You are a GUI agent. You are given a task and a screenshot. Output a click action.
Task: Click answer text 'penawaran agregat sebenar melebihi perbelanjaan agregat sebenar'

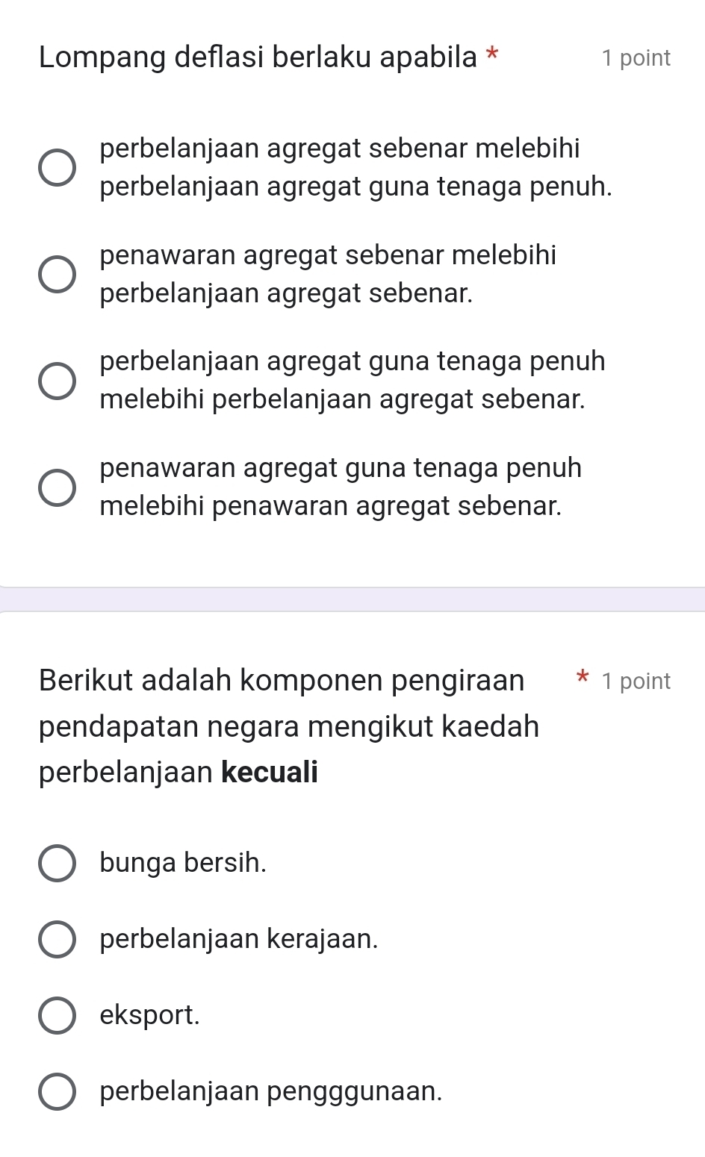328,274
